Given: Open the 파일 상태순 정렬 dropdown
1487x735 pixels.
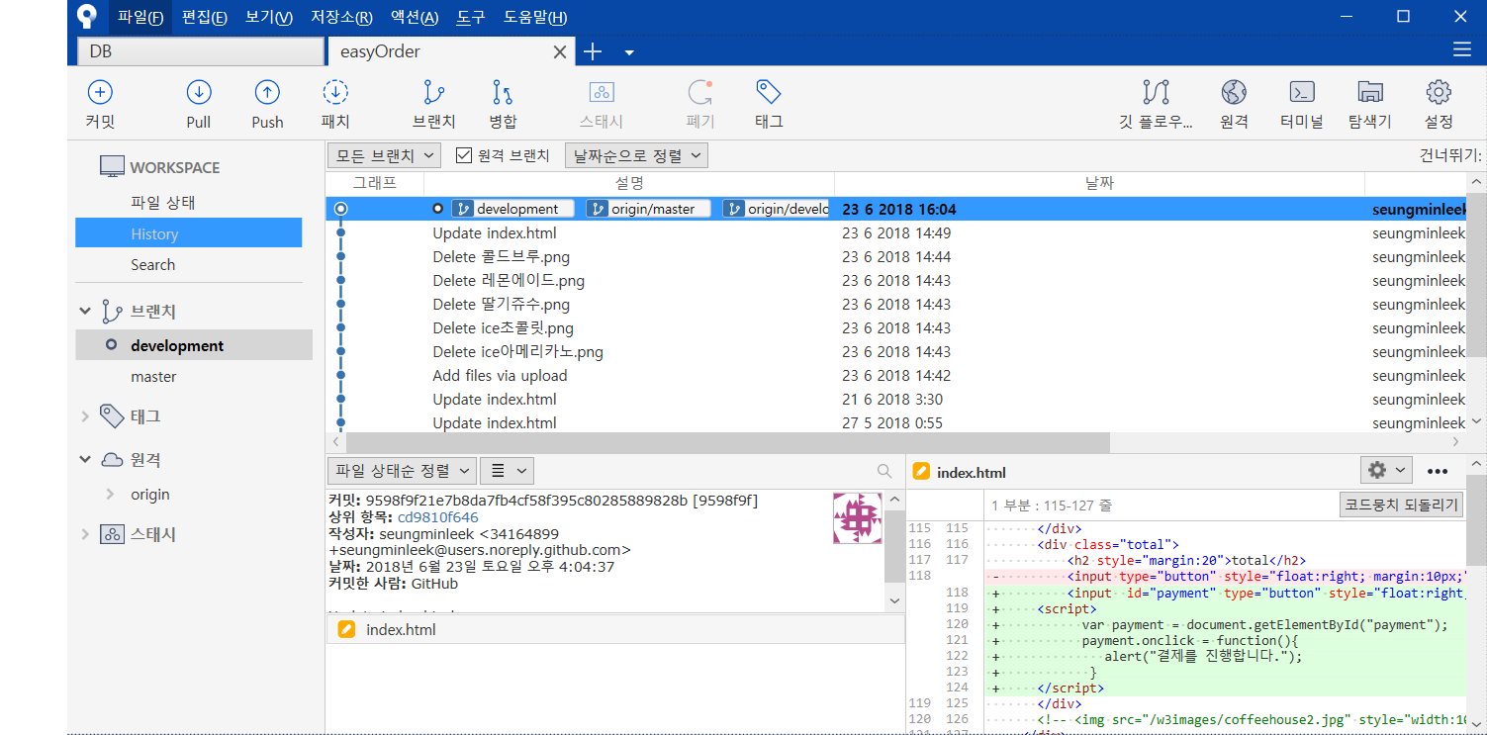Looking at the screenshot, I should coord(402,471).
